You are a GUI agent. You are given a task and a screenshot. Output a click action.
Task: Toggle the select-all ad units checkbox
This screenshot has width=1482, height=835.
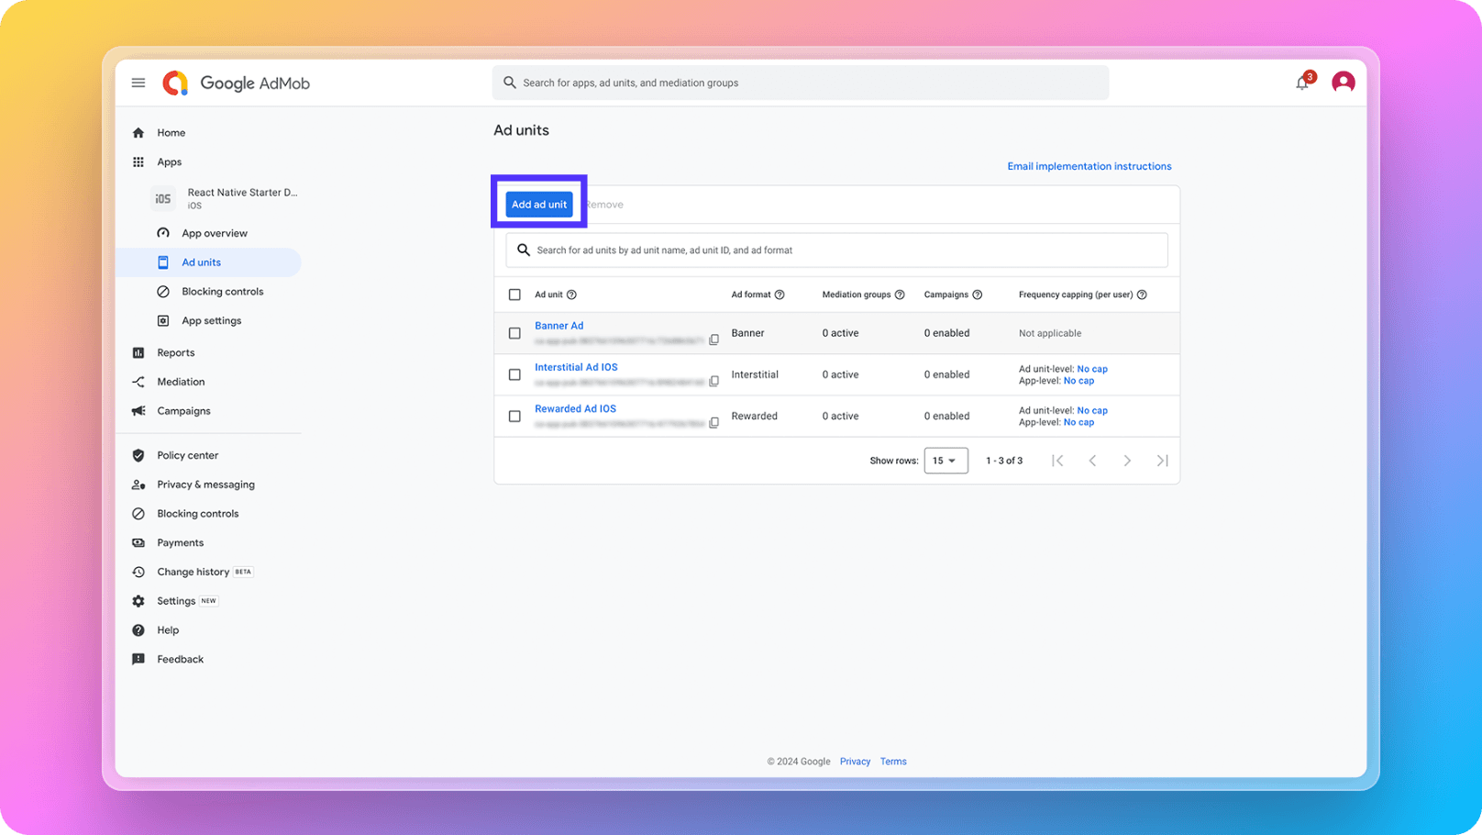(514, 295)
